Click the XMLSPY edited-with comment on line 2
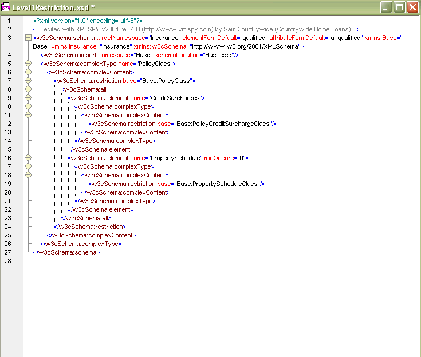The image size is (421, 357). (x=196, y=29)
